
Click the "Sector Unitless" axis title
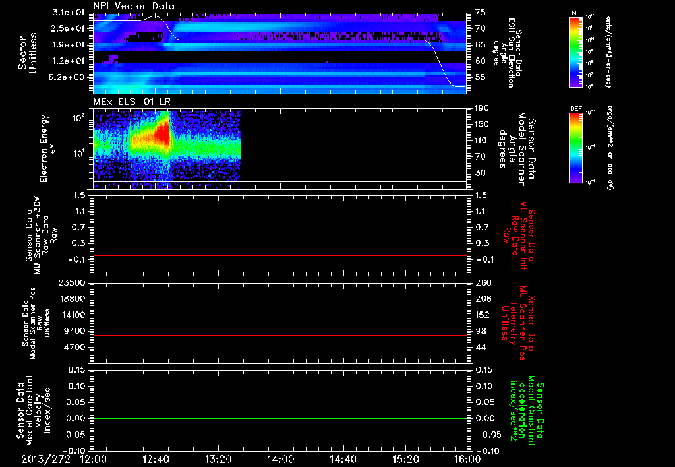(27, 53)
